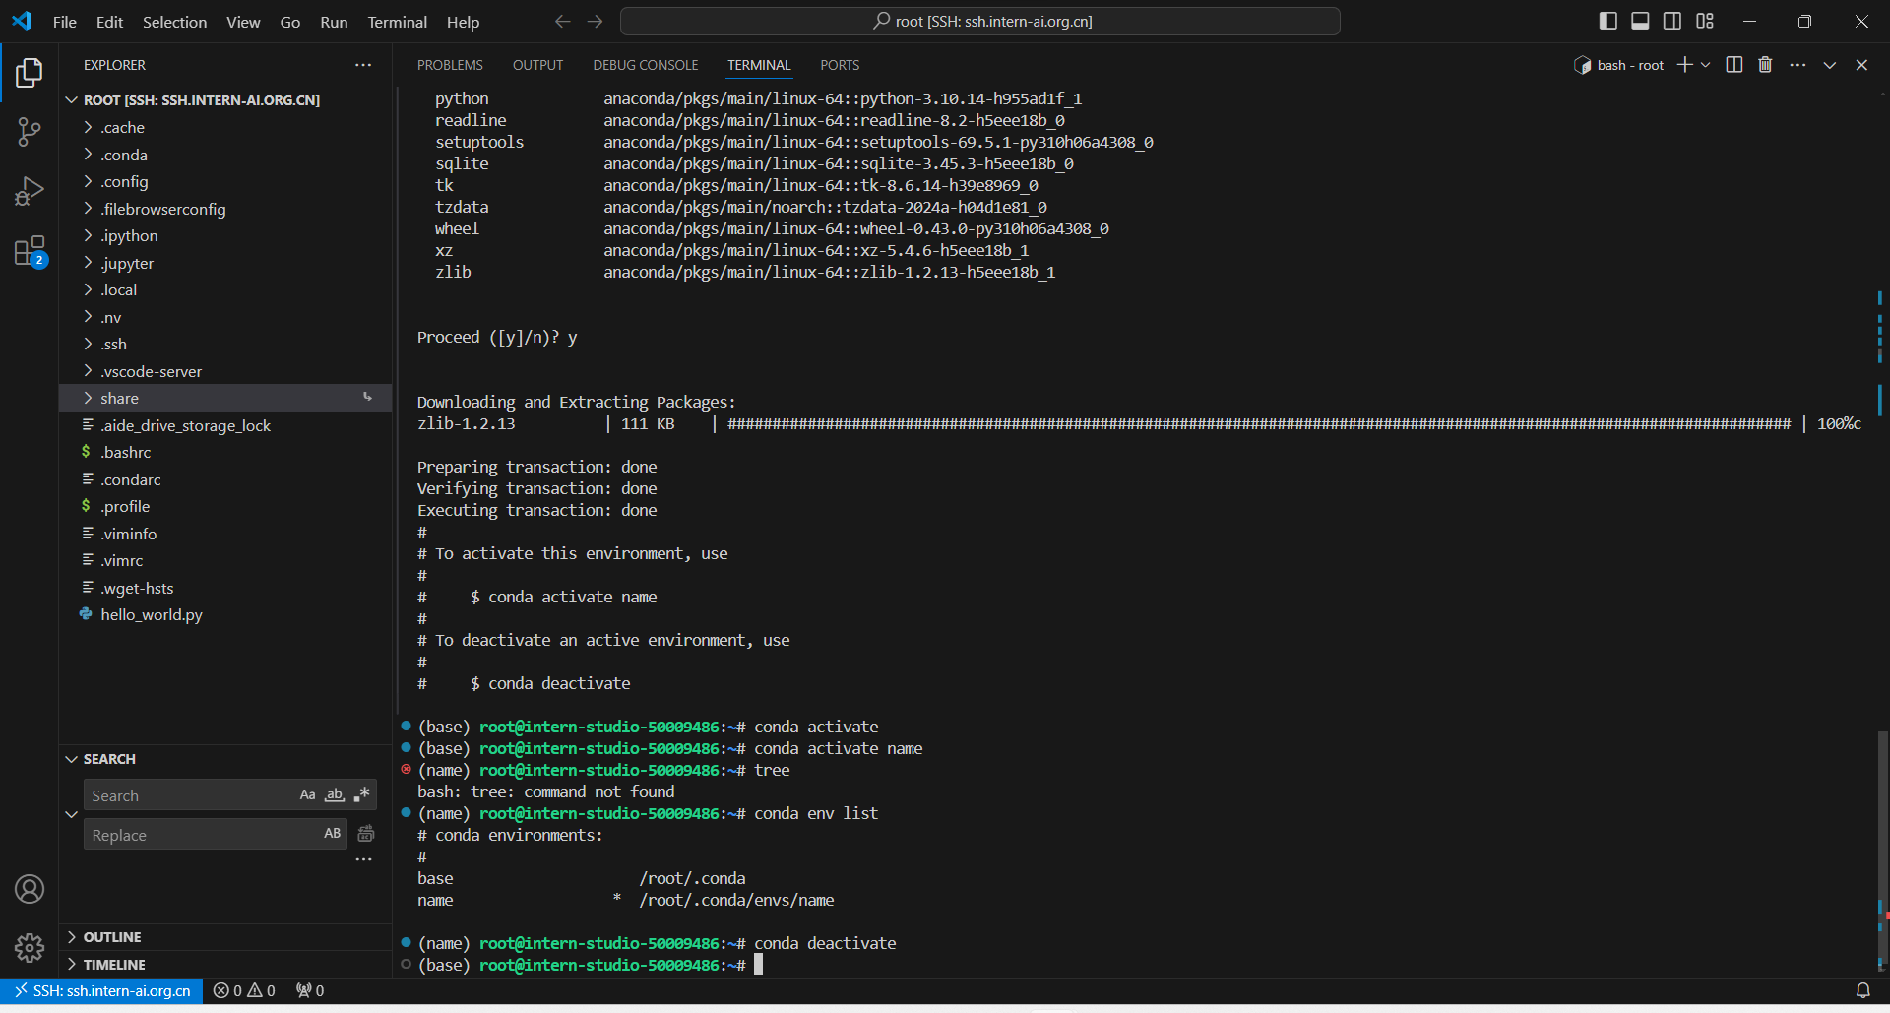Click the terminal scrollbar
The image size is (1890, 1013).
tap(1881, 852)
